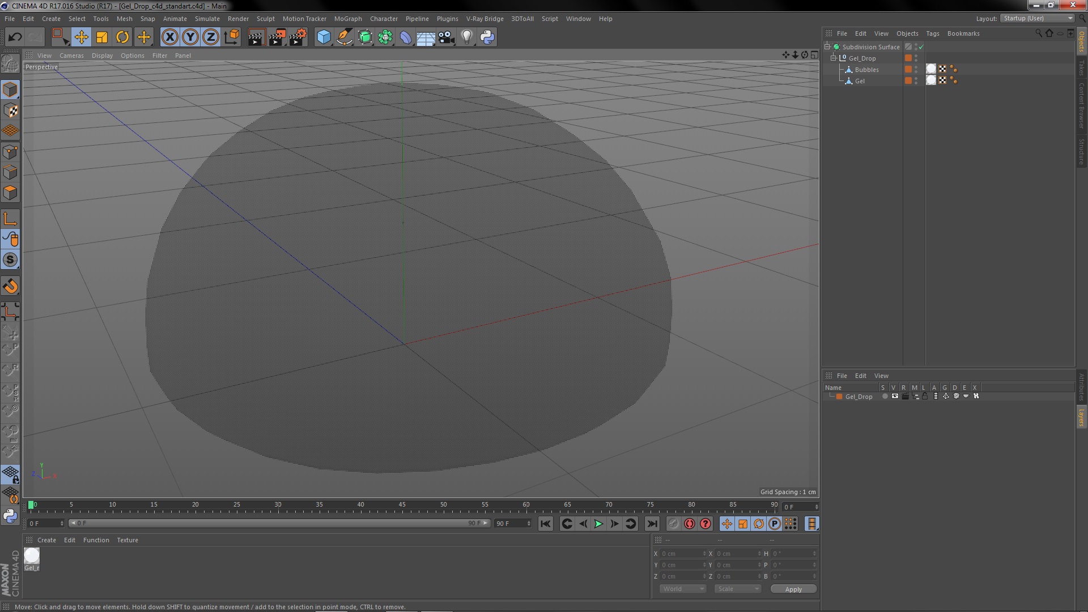
Task: Open the Simulate menu
Action: [x=206, y=18]
